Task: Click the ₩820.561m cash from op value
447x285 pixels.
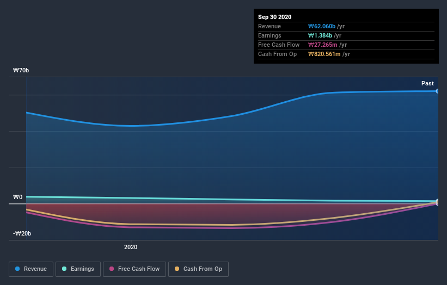Action: (324, 54)
